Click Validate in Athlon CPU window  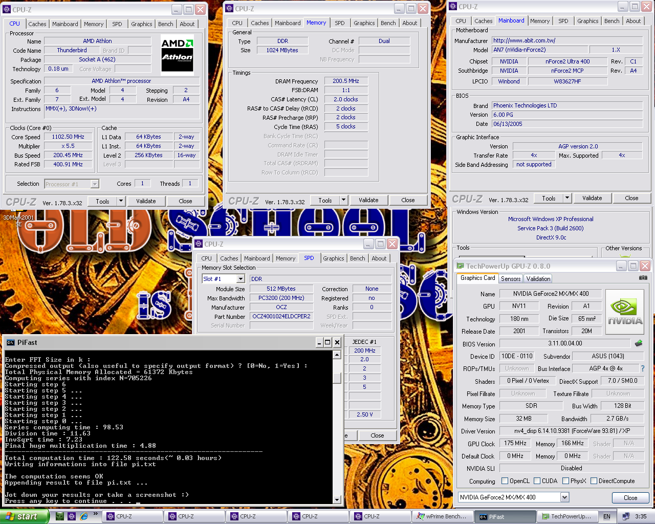pyautogui.click(x=146, y=201)
